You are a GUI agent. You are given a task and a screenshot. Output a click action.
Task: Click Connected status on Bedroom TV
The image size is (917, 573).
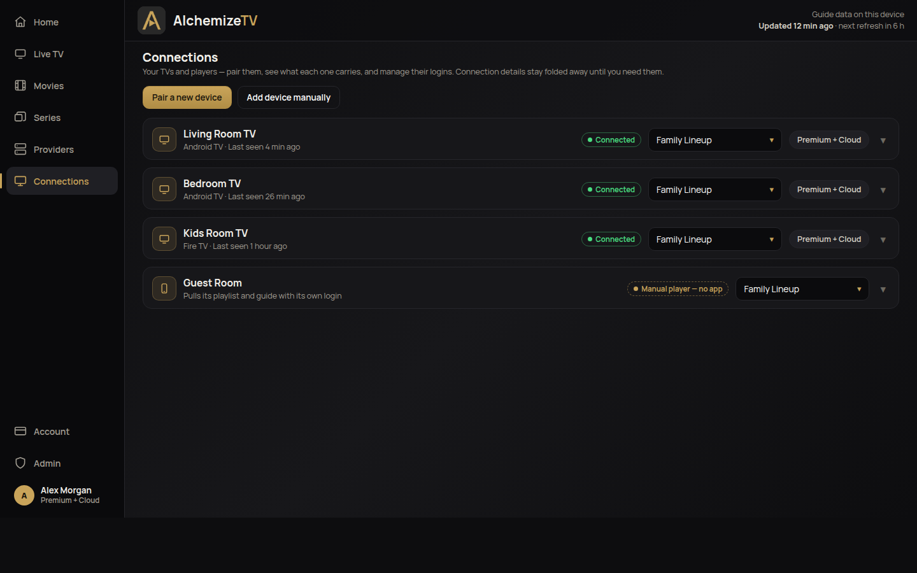[611, 190]
